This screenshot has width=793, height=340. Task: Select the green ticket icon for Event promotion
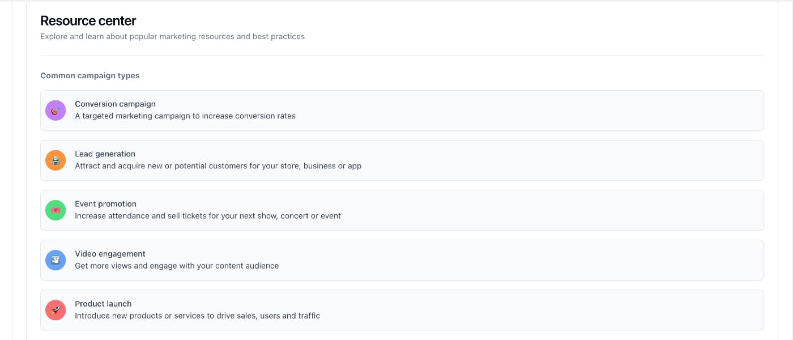pyautogui.click(x=56, y=210)
